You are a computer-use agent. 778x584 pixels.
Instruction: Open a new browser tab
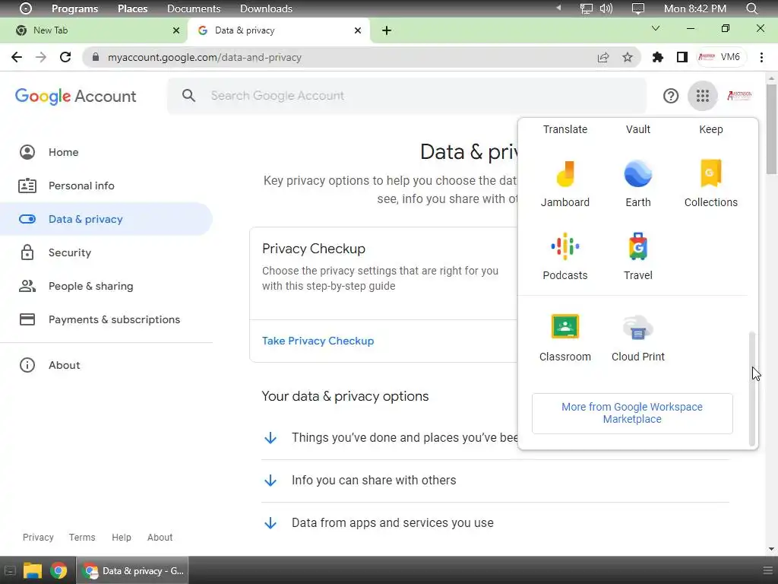click(x=387, y=30)
